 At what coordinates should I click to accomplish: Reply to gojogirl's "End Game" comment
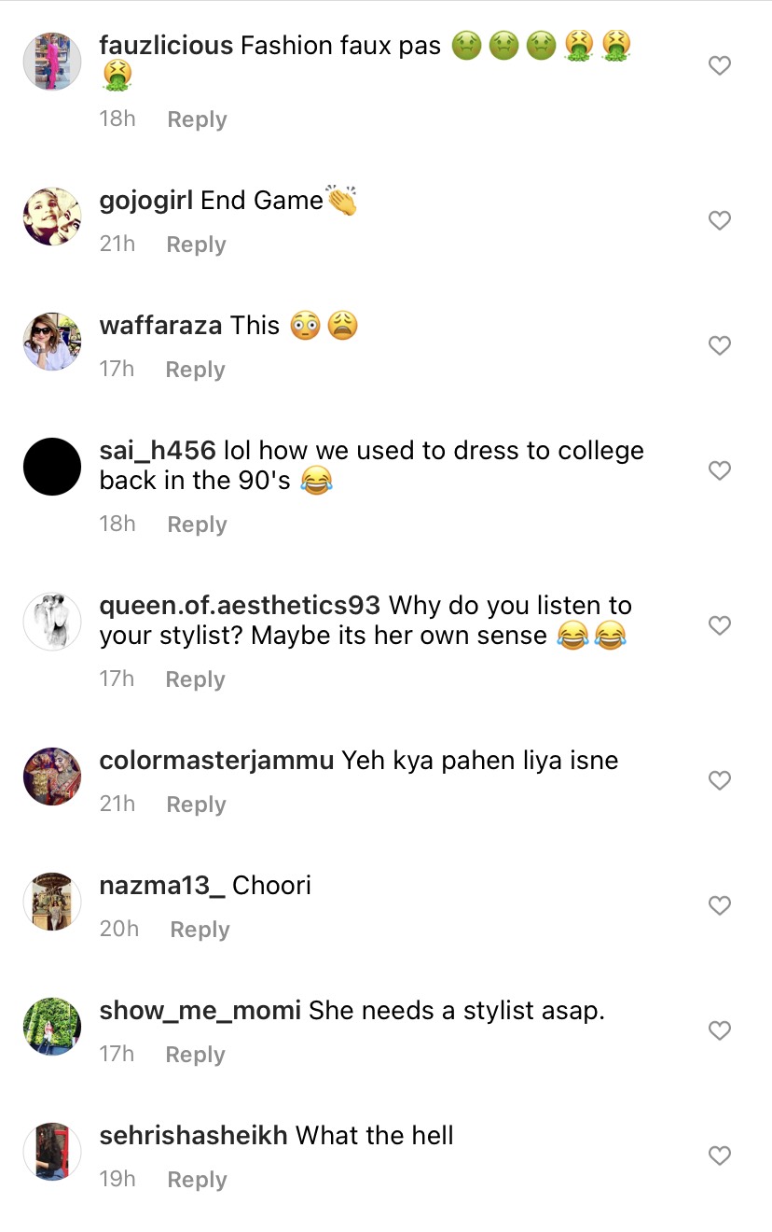click(x=196, y=245)
